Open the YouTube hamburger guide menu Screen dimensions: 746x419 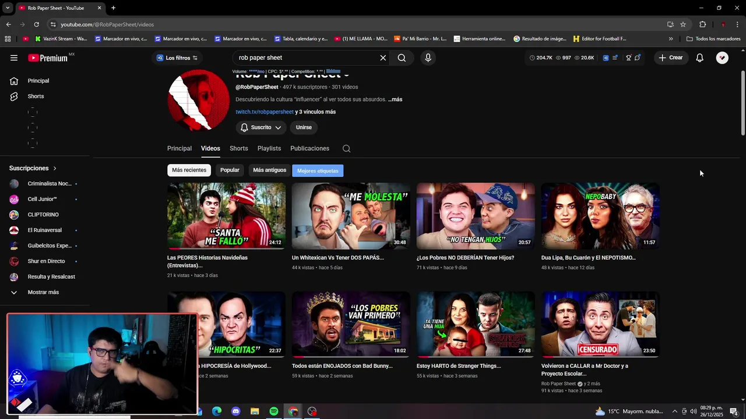[x=14, y=58]
